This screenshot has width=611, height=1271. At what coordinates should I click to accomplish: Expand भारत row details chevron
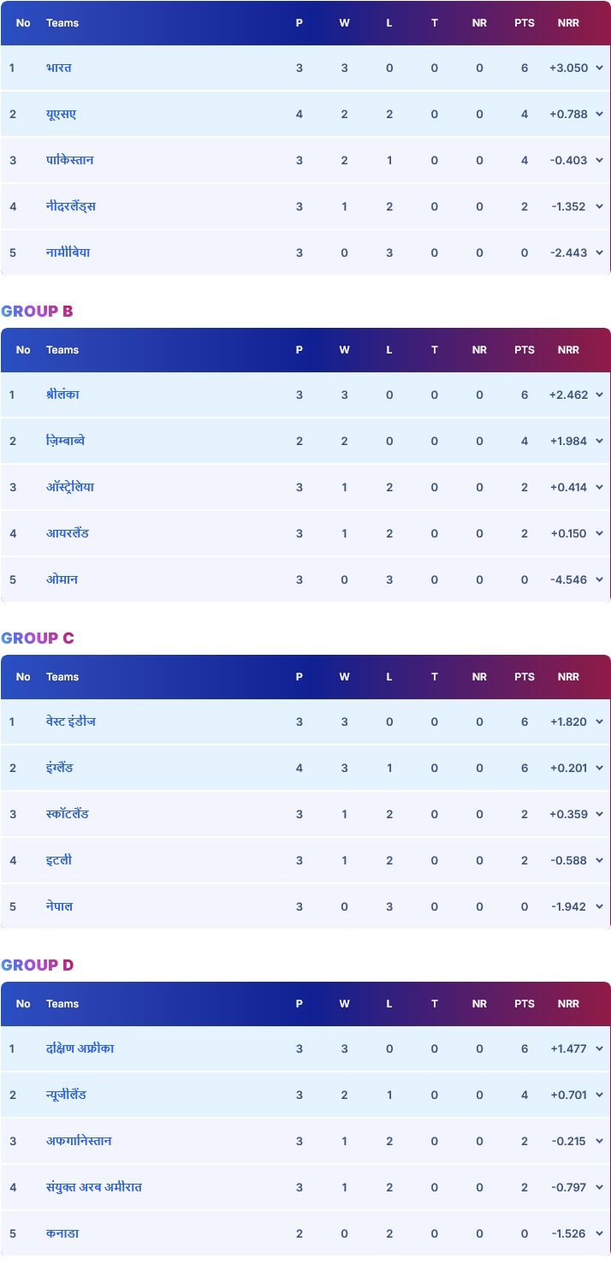599,68
